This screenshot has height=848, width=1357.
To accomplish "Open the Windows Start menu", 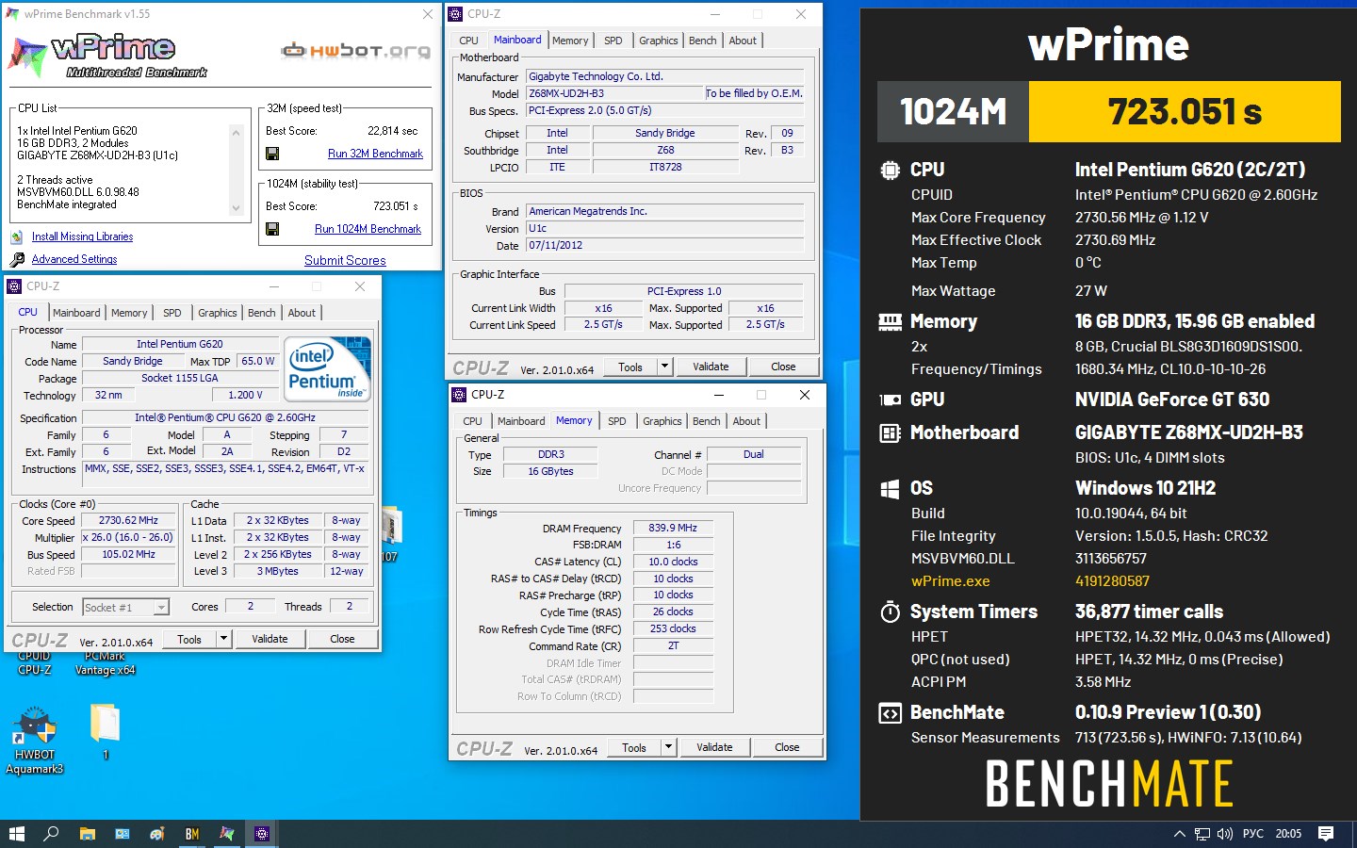I will coord(16,834).
